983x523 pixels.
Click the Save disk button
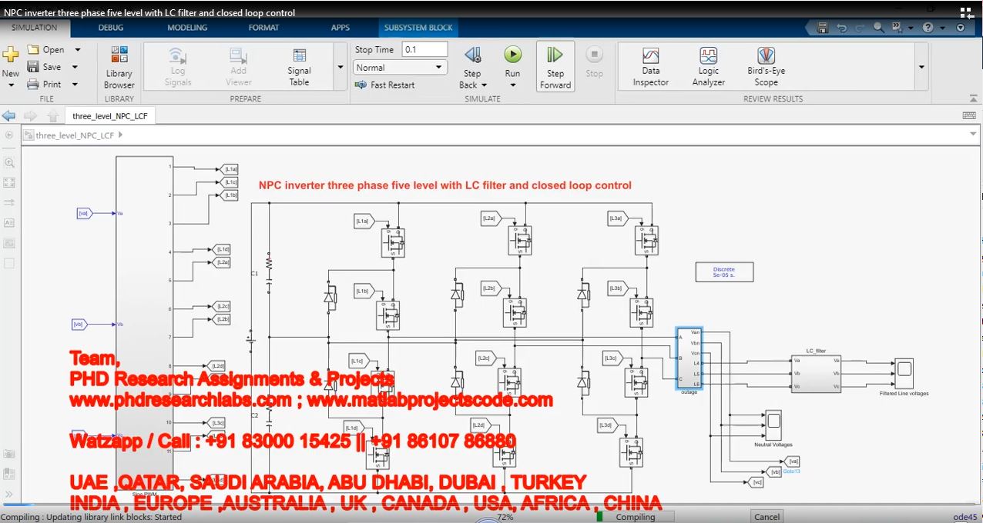pos(44,67)
